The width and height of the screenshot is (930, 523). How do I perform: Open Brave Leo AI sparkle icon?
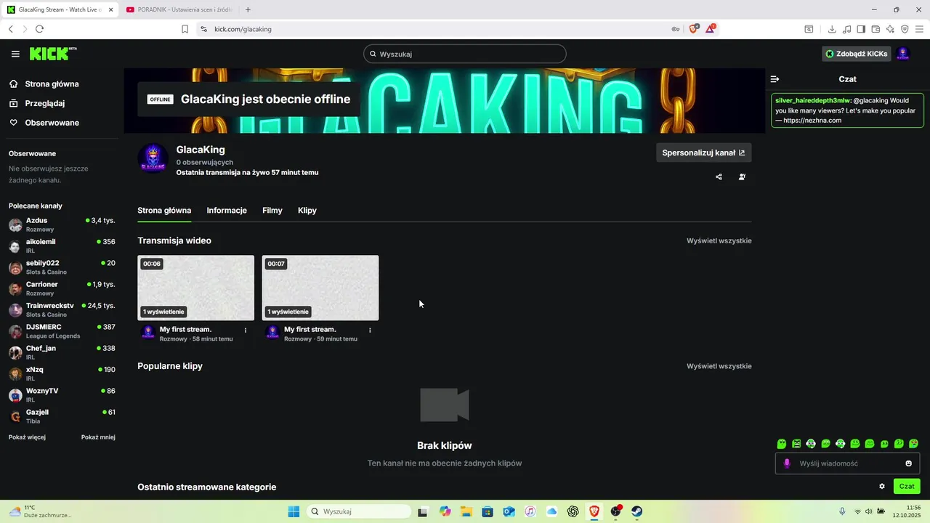click(x=890, y=29)
